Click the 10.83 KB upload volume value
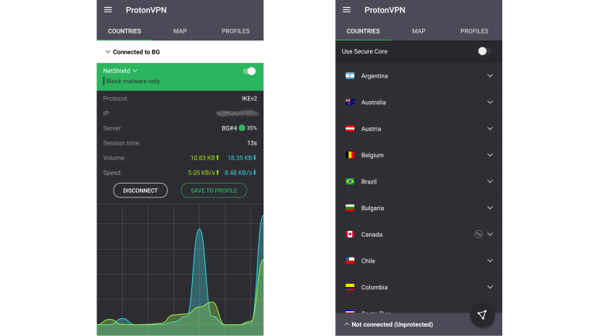Image resolution: width=597 pixels, height=336 pixels. (205, 158)
